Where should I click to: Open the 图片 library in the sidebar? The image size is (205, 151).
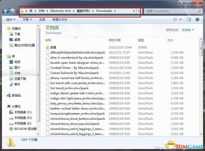click(x=17, y=68)
